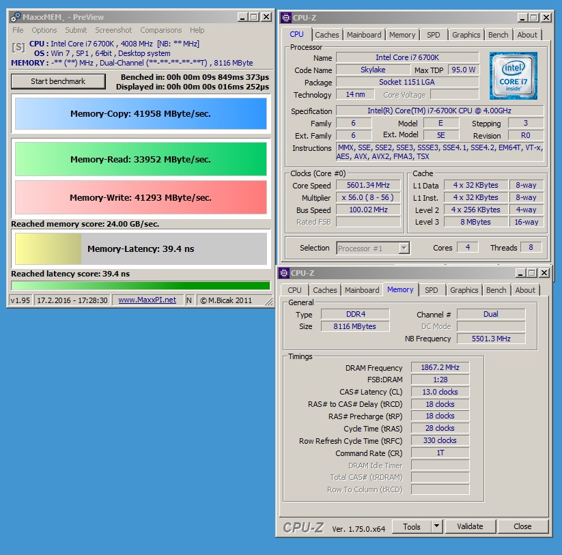Select the About tab in upper CPU-Z window

pos(527,35)
